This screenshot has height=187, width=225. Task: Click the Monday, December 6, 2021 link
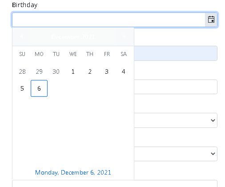click(x=73, y=172)
